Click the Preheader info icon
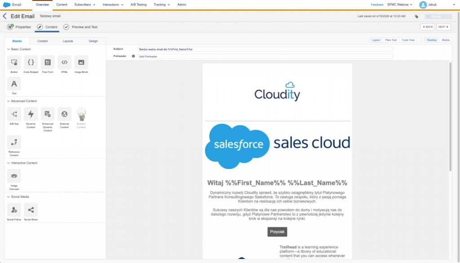This screenshot has height=263, width=460. click(x=133, y=56)
